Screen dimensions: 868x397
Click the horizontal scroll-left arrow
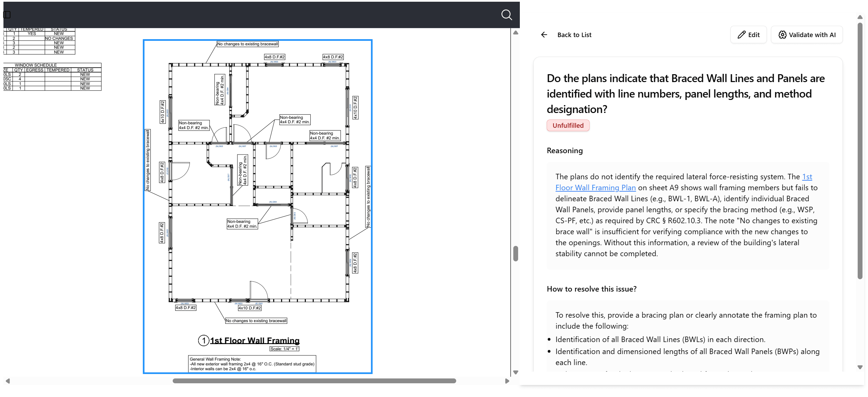click(x=8, y=381)
